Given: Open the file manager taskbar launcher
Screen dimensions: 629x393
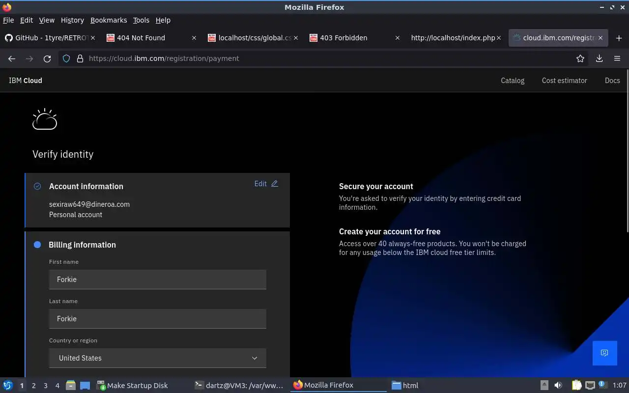Looking at the screenshot, I should click(70, 385).
